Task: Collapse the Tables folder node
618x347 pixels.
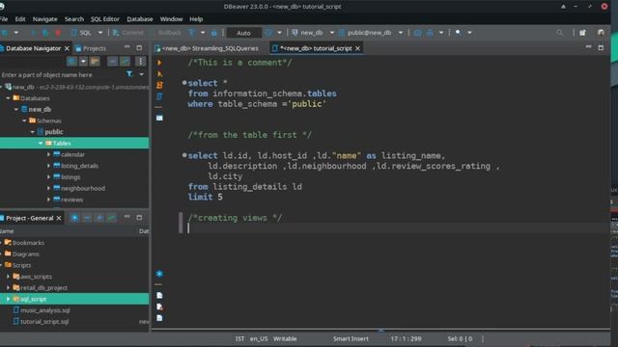Action: (x=41, y=144)
